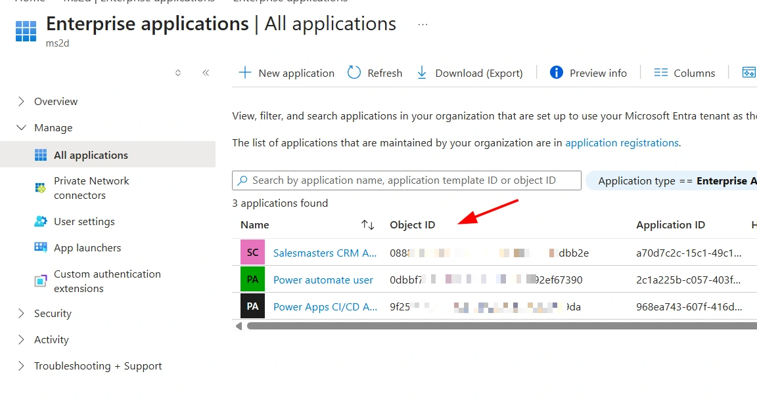The height and width of the screenshot is (399, 757).
Task: Select Application ID 968ea743-607f-416d...
Action: (689, 306)
